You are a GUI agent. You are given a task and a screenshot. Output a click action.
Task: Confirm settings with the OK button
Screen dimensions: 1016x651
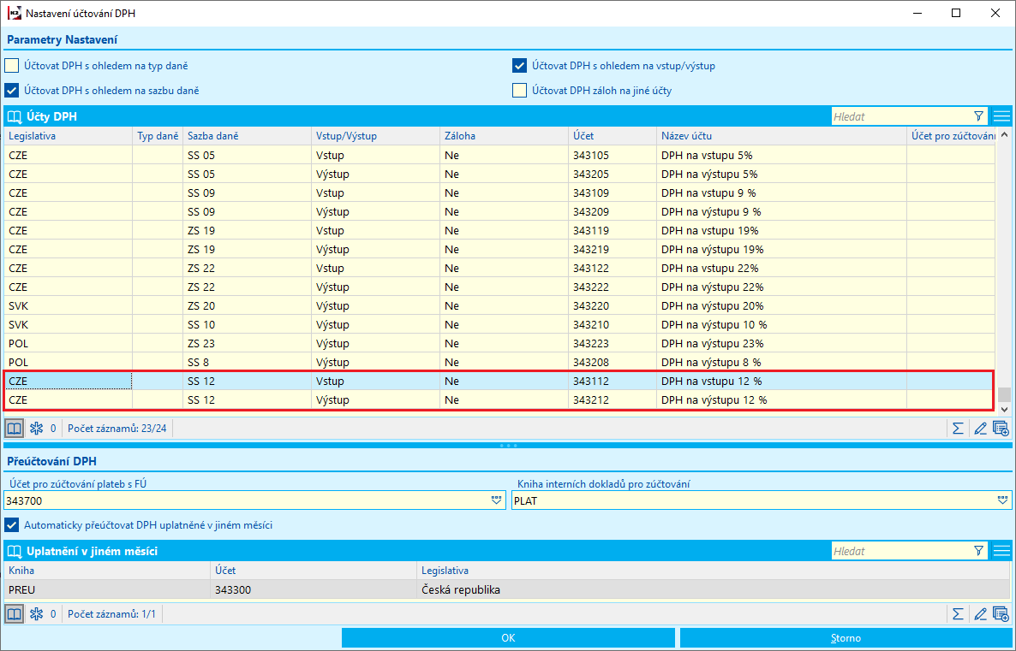coord(508,638)
